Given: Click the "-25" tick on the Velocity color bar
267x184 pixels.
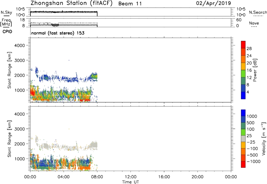Looking at the screenshot, I should 251,142.
